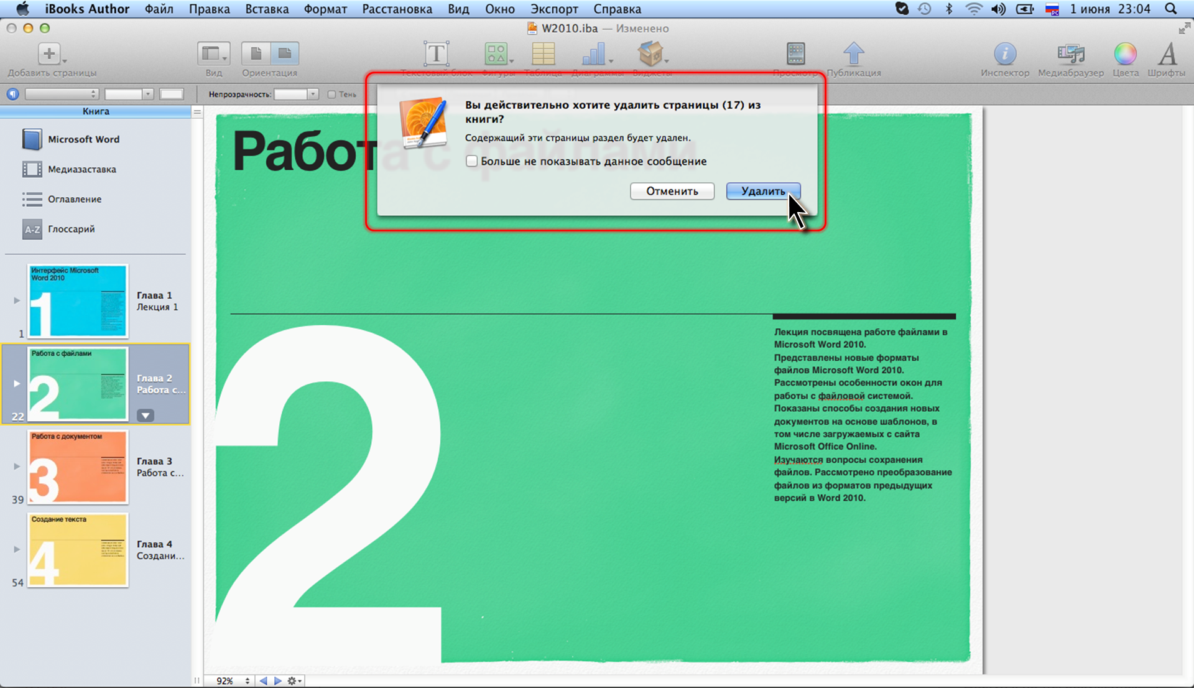This screenshot has height=688, width=1194.
Task: Click the Publish (Публикация) arrow icon
Action: coord(854,53)
